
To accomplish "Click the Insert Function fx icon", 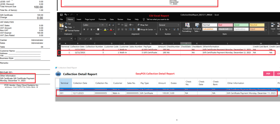I will coord(91,39).
